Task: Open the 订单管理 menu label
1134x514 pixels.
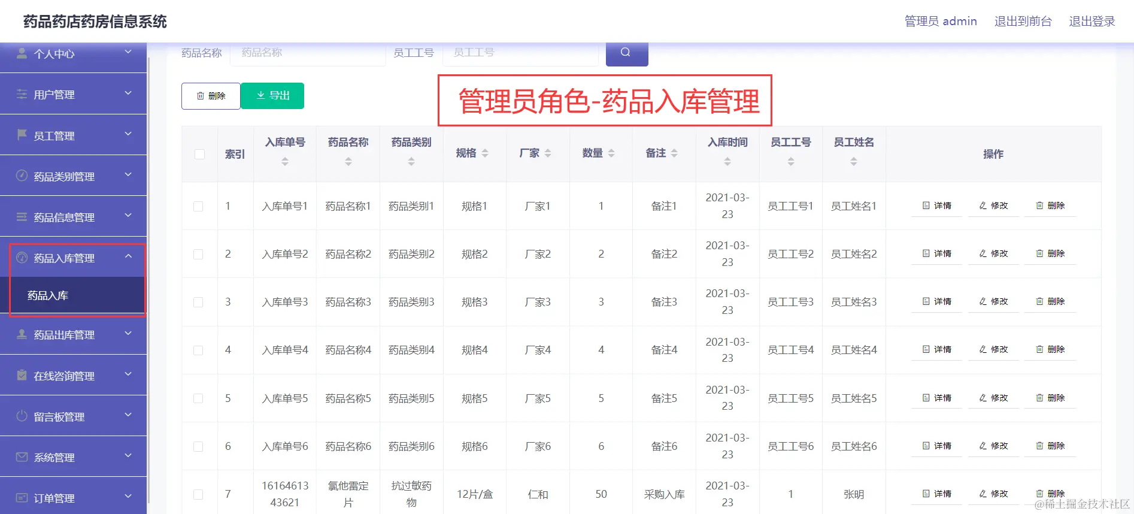Action: point(54,498)
